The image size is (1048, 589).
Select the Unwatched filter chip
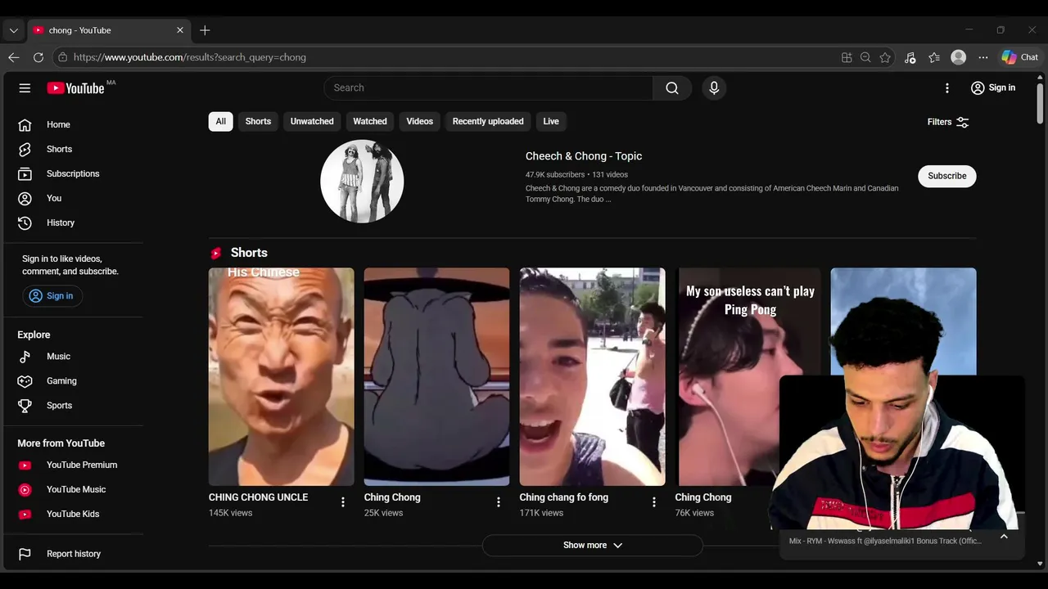(312, 121)
